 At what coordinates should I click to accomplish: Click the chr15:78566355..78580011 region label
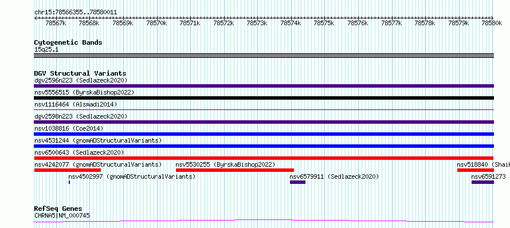(76, 12)
